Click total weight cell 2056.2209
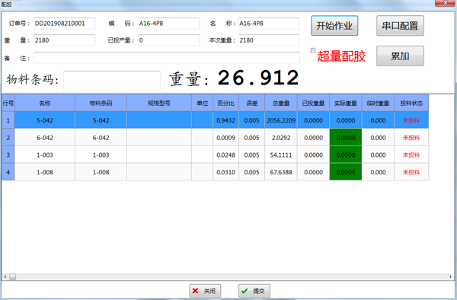The width and height of the screenshot is (457, 300). (281, 120)
